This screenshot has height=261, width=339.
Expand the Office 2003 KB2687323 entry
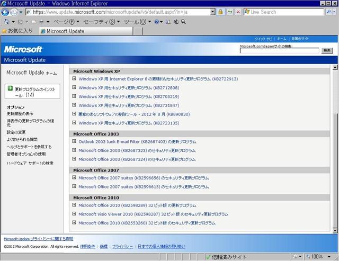coord(74,150)
